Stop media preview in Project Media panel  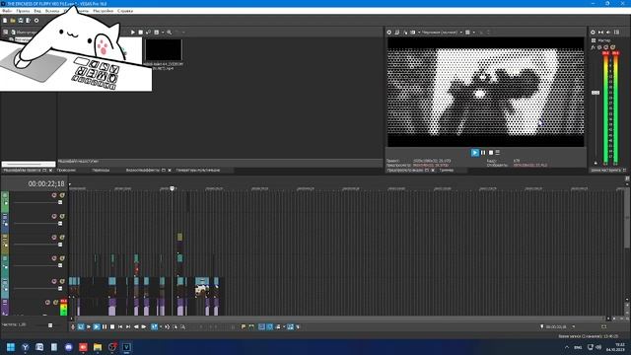140,33
